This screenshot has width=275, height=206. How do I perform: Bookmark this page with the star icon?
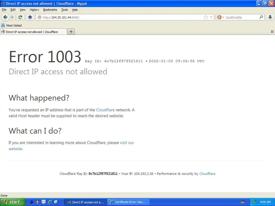(x=206, y=17)
